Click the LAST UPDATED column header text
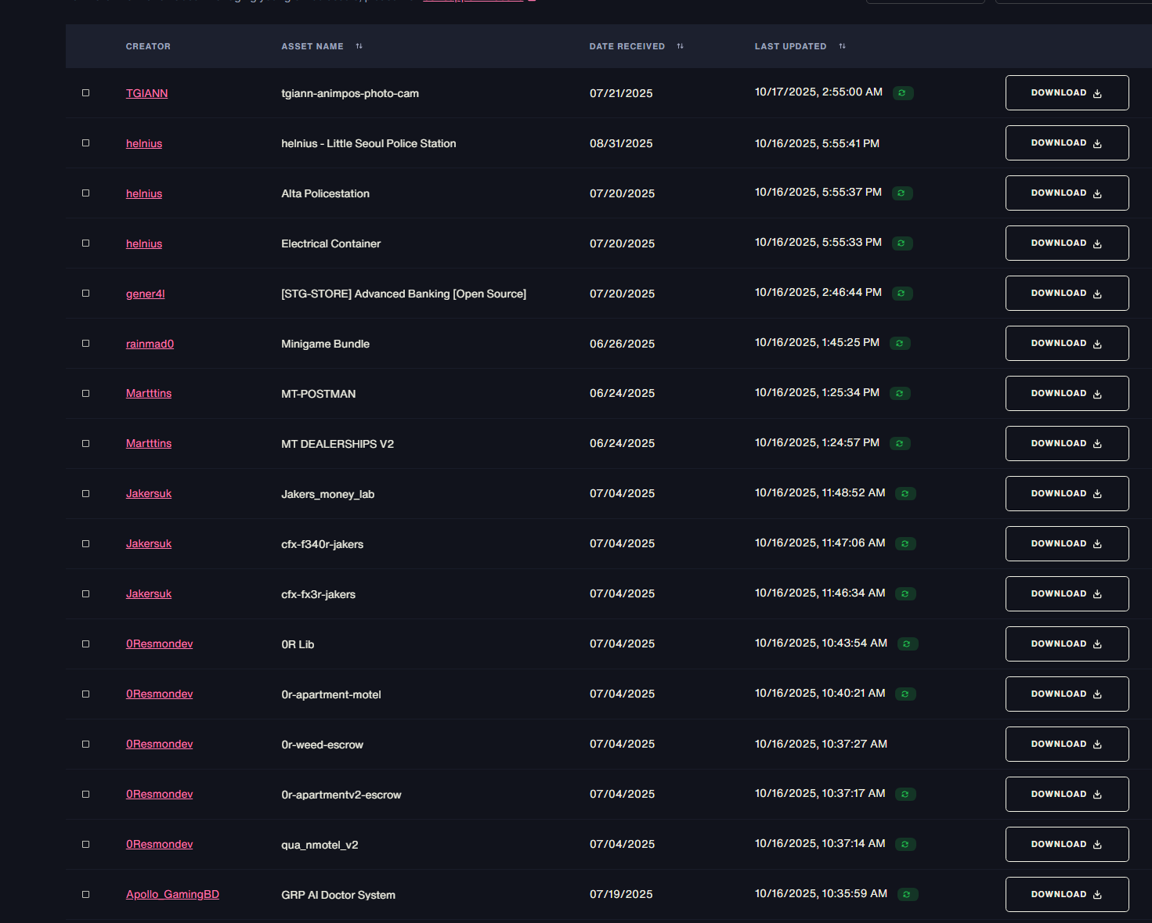The width and height of the screenshot is (1152, 923). tap(790, 46)
